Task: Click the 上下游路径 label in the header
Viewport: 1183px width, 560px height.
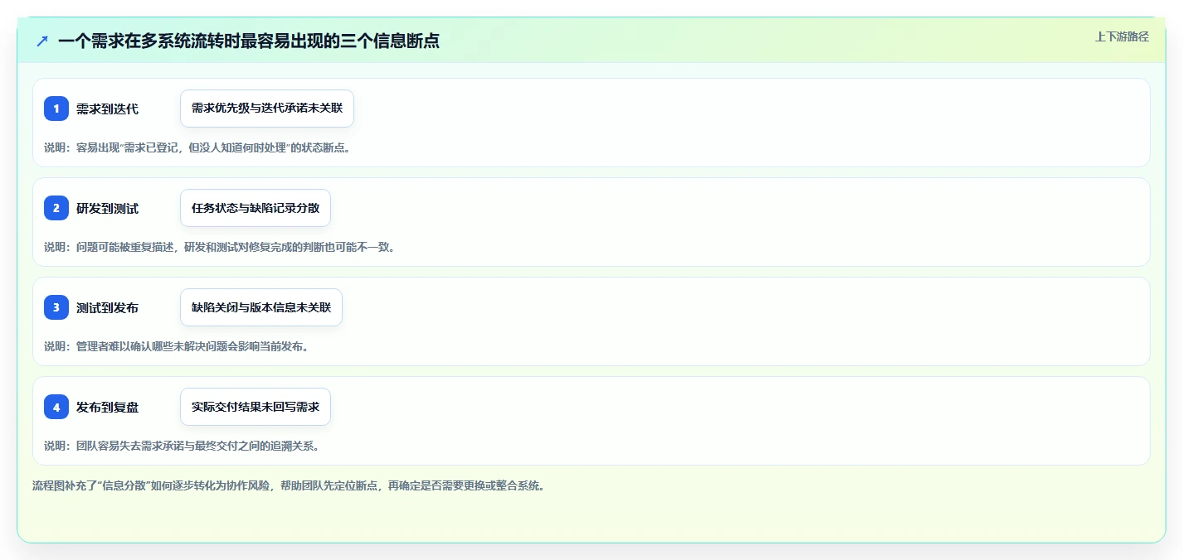Action: (x=1122, y=36)
